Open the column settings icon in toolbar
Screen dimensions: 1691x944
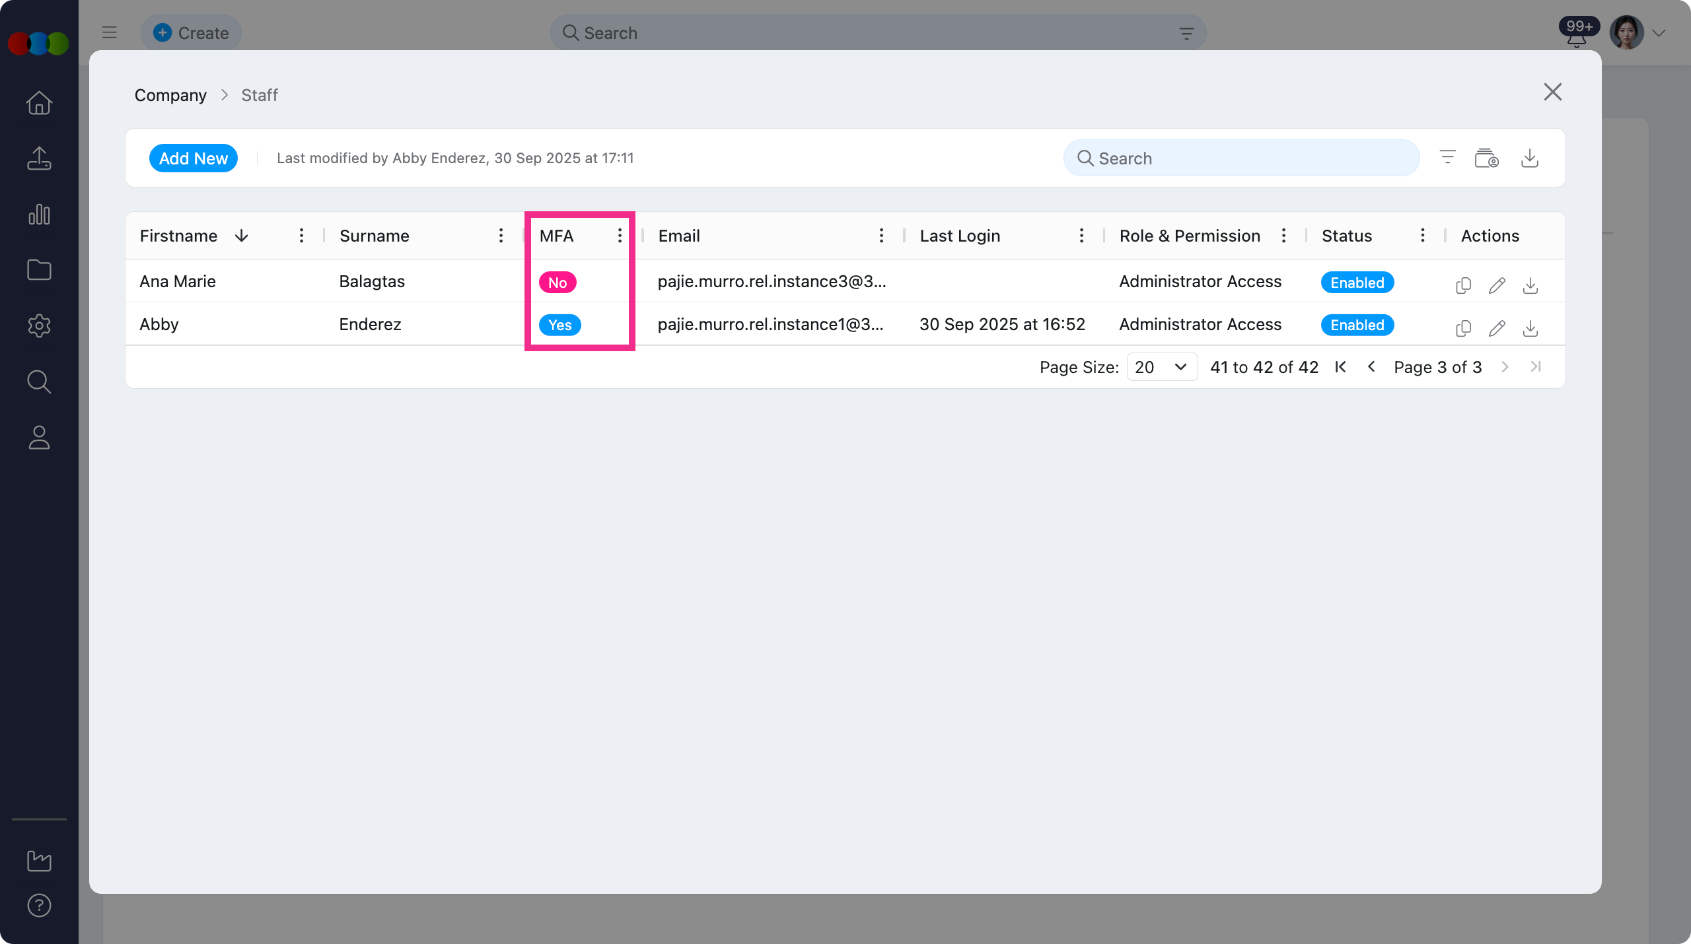click(1486, 158)
